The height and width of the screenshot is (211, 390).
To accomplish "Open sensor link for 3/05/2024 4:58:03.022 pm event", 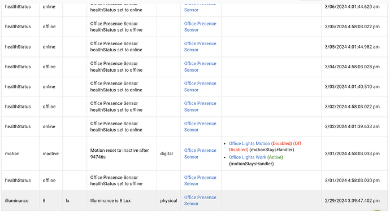I will 200,27.
